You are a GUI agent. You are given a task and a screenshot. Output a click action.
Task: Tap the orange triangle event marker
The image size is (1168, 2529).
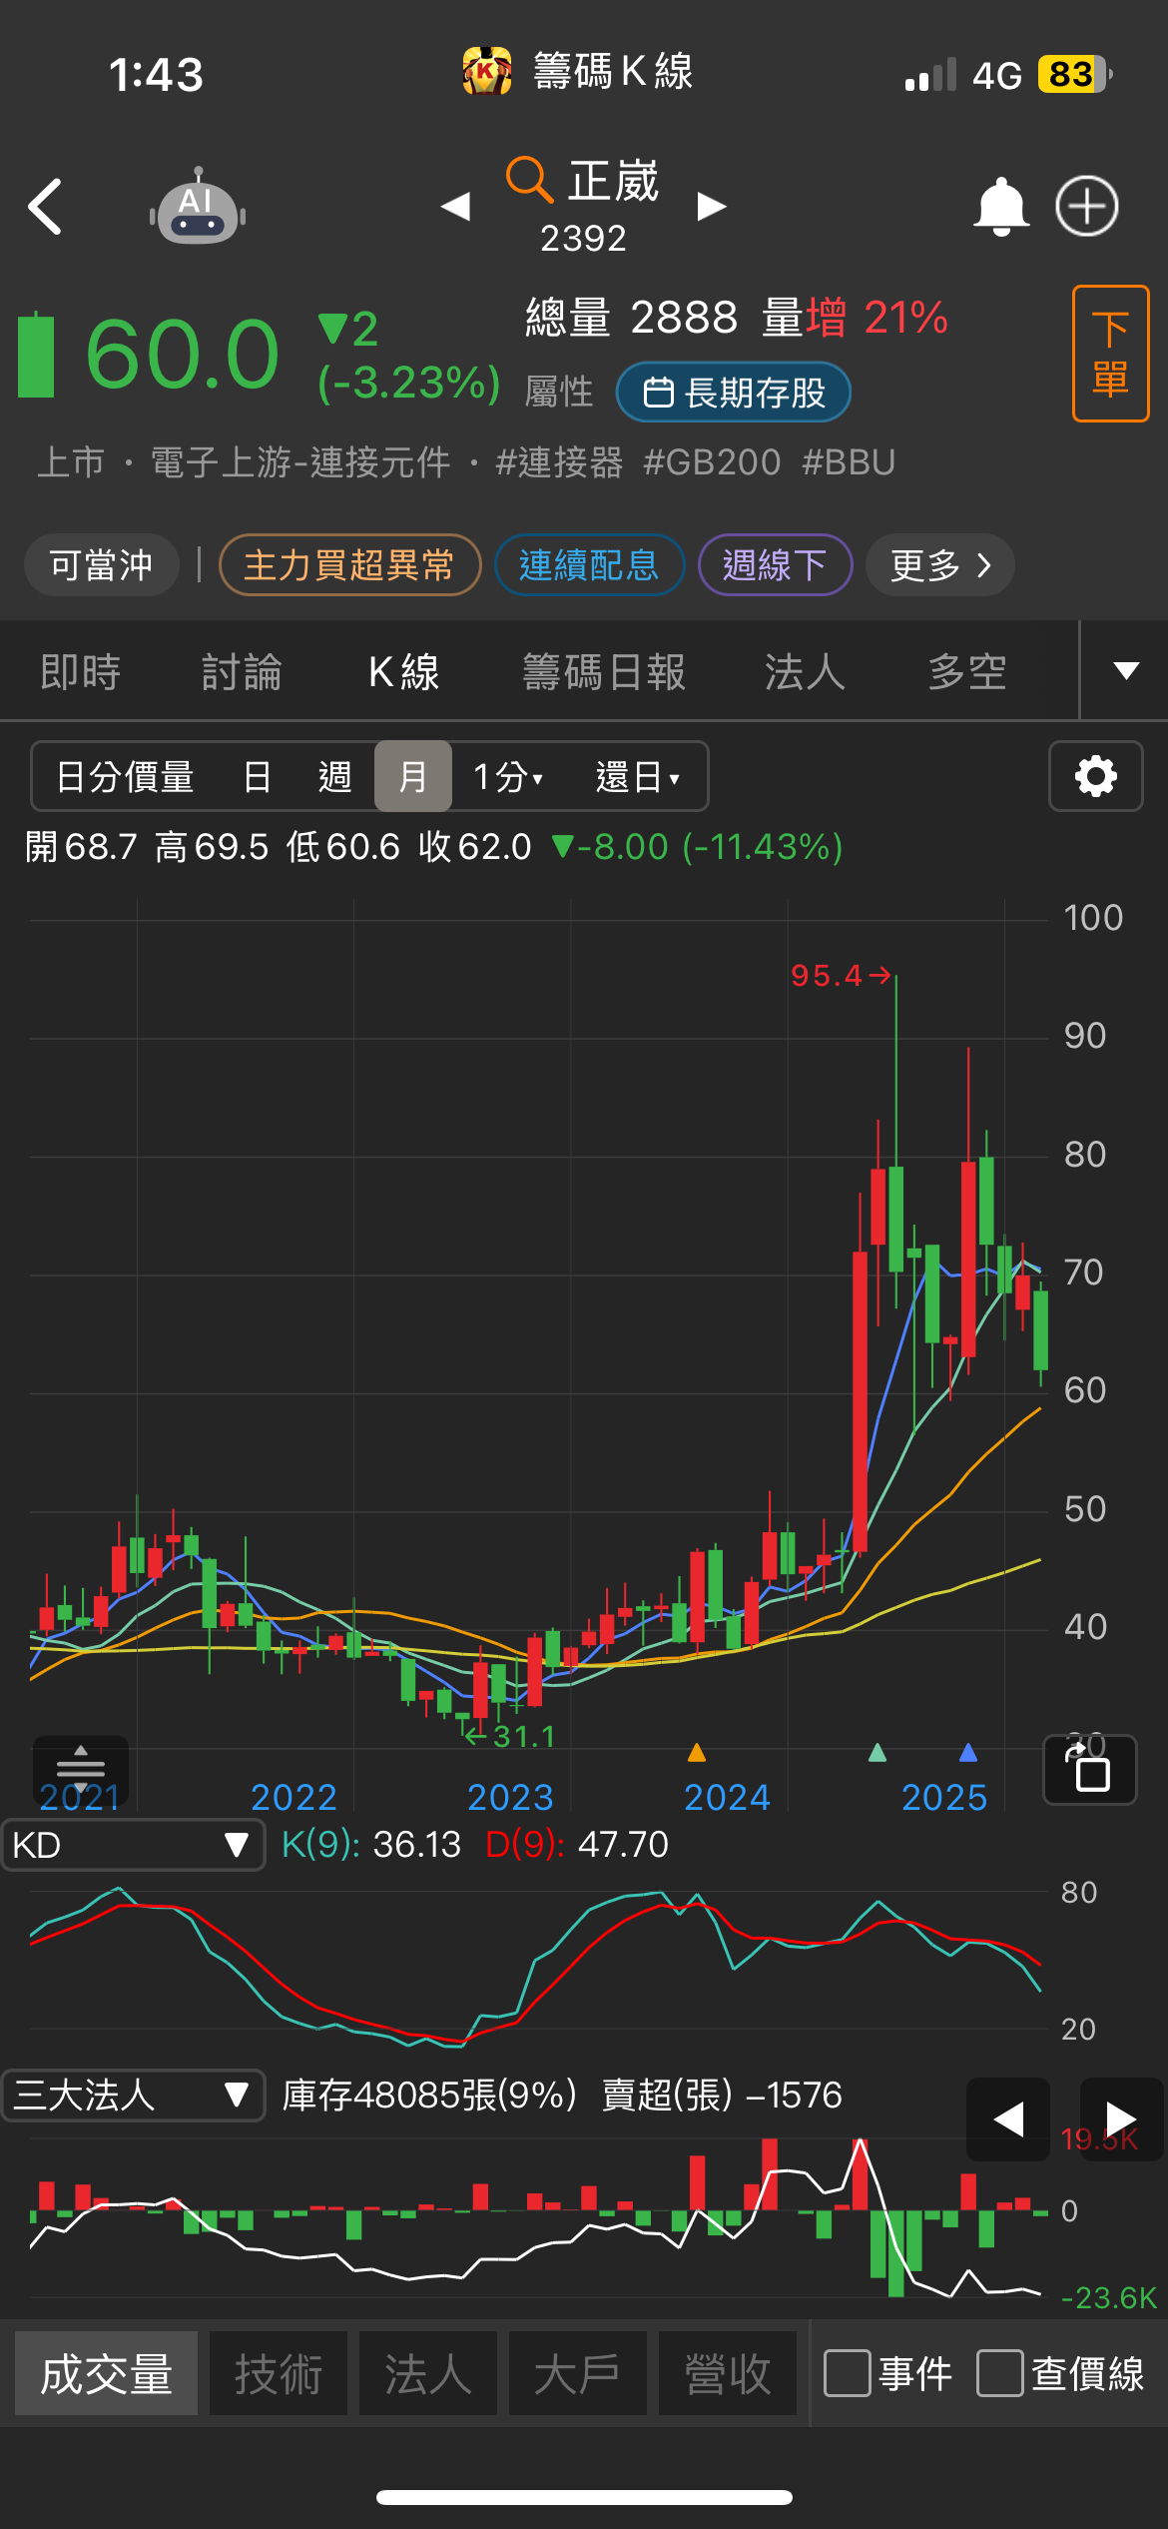coord(697,1752)
